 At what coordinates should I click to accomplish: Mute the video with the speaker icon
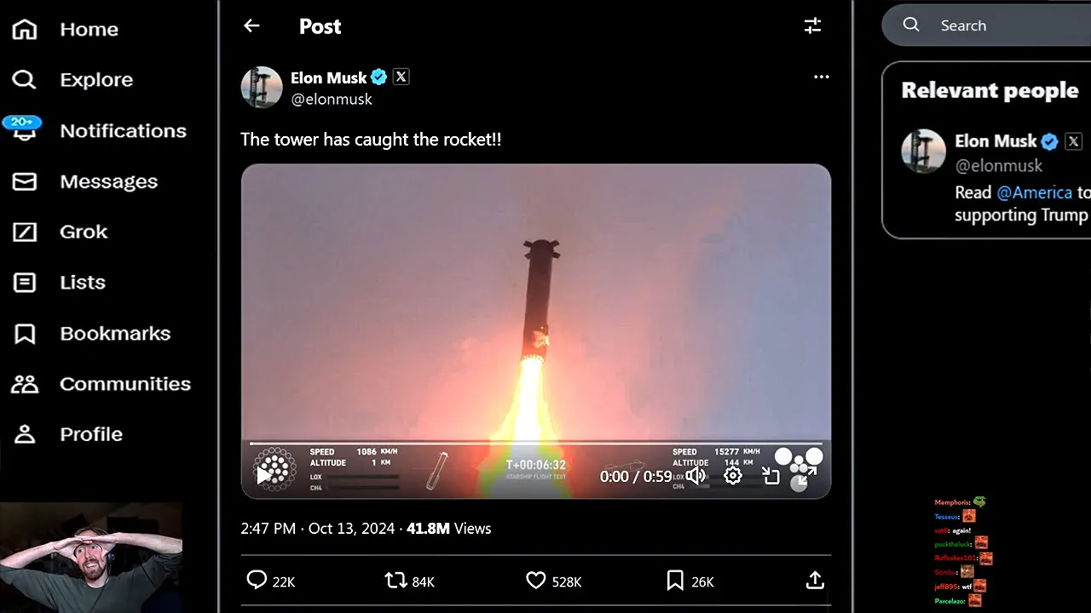696,476
